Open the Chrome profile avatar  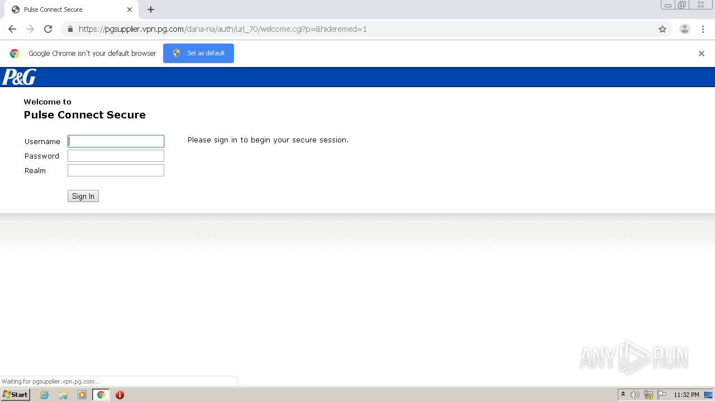coord(685,29)
